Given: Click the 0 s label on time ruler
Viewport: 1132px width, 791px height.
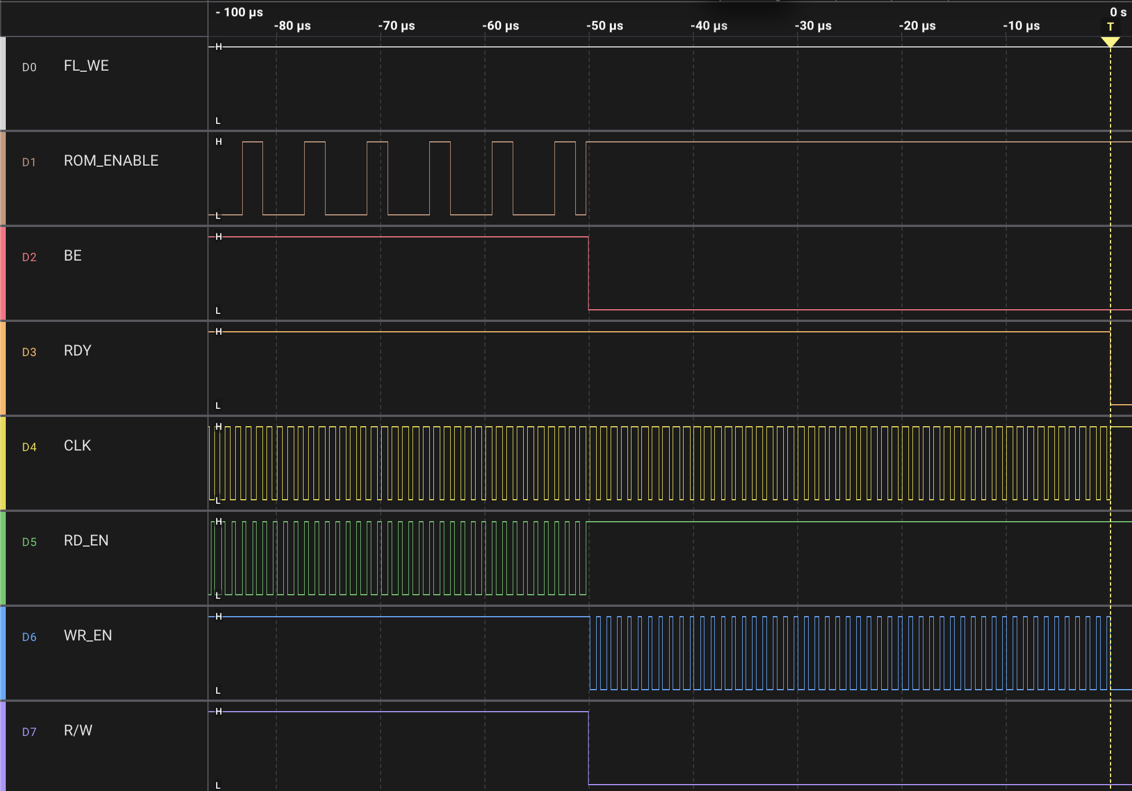Looking at the screenshot, I should coord(1118,12).
